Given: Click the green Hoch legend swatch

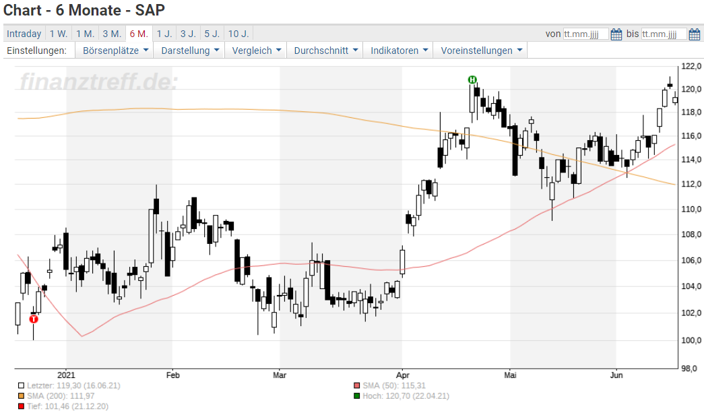Looking at the screenshot, I should point(357,396).
